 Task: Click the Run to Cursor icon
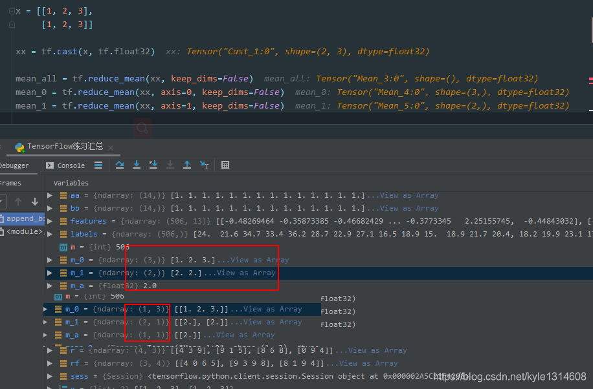click(204, 165)
